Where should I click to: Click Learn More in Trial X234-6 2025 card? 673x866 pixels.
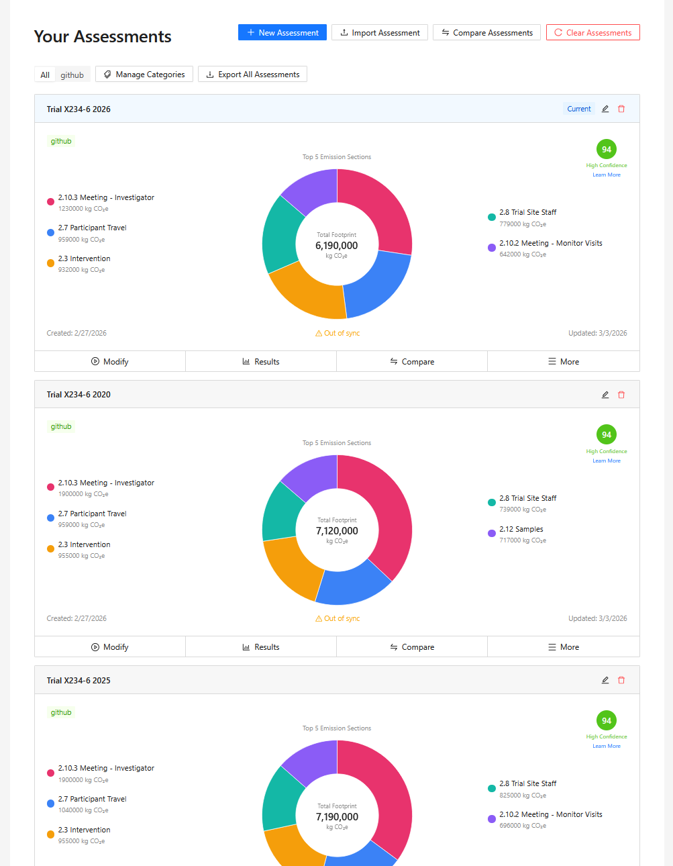point(607,746)
